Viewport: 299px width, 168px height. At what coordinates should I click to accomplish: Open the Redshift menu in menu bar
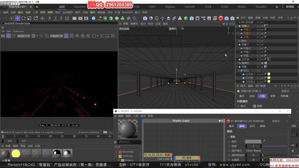coord(127,13)
